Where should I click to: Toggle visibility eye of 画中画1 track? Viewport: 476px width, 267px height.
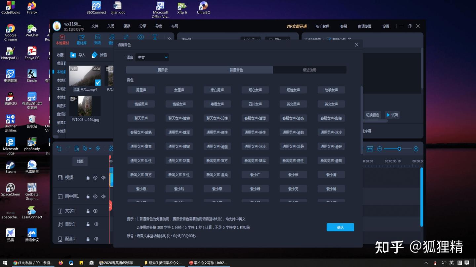(x=95, y=196)
